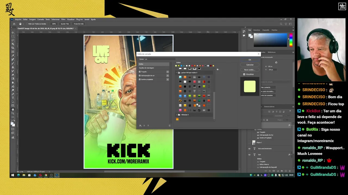
Task: Hide the kick text layer
Action: pos(249,155)
